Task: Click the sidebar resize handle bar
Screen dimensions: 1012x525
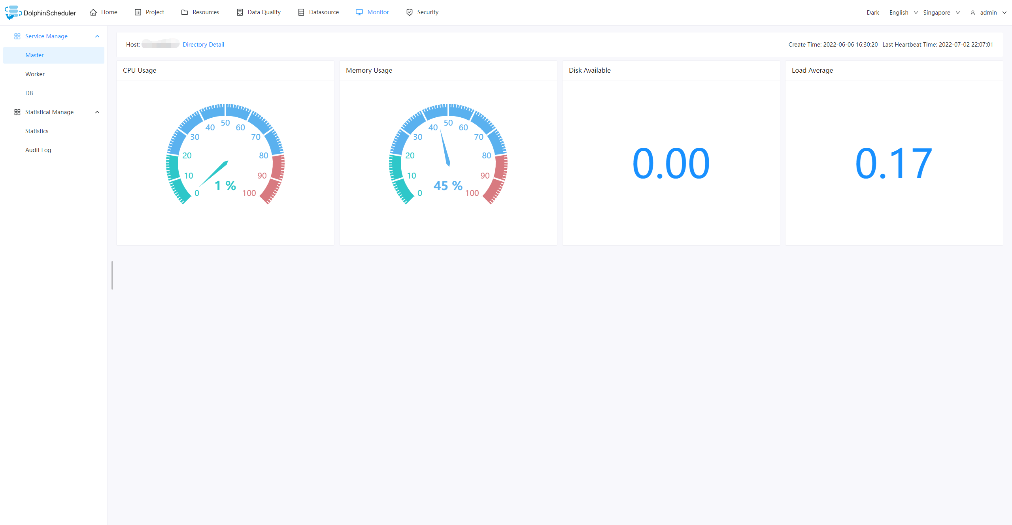Action: point(112,275)
